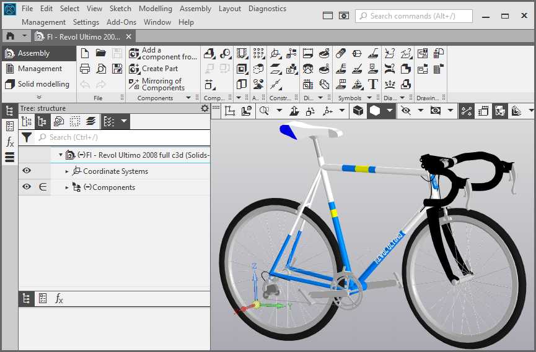Viewport: 536px width, 352px height.
Task: Click the filter funnel icon in tree panel
Action: [27, 137]
